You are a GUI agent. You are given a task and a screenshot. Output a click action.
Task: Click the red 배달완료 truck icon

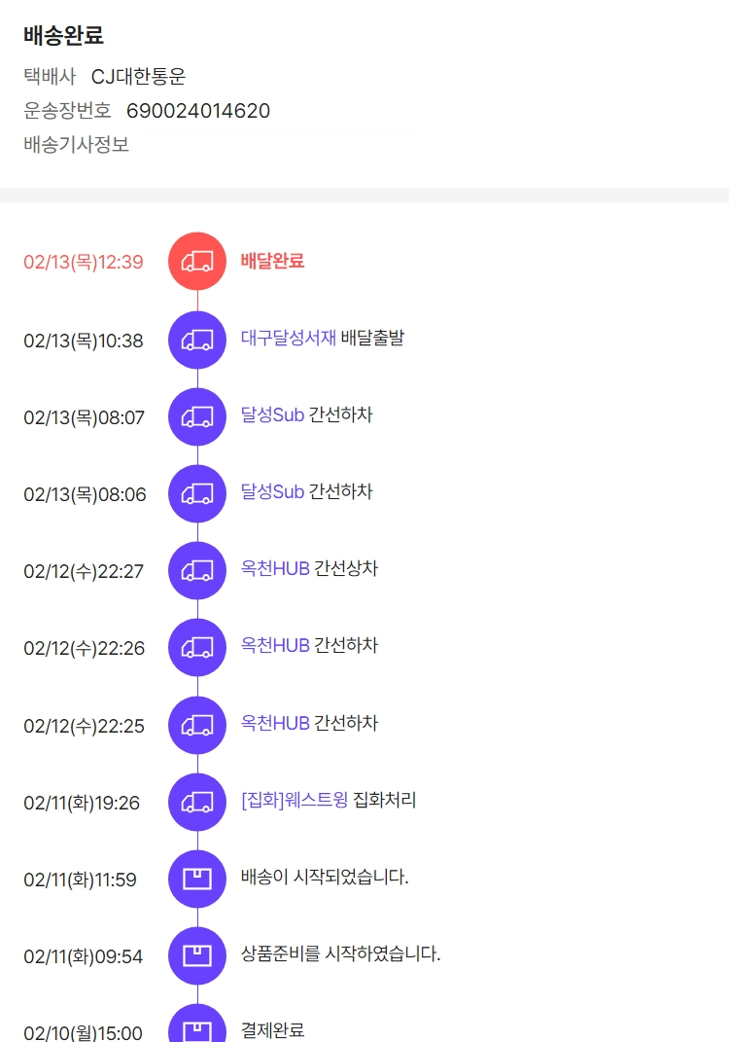pyautogui.click(x=197, y=261)
